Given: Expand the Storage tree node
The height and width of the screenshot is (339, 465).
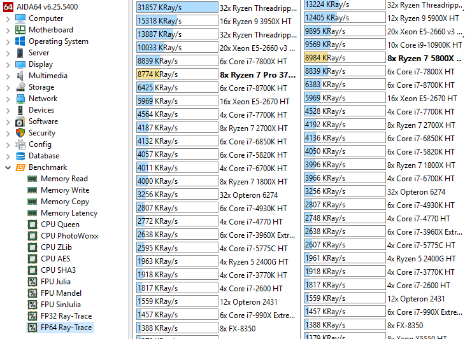Looking at the screenshot, I should [8, 88].
